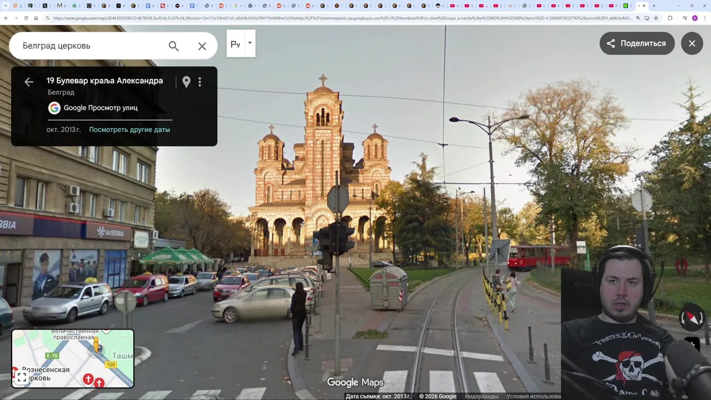Click the 'окт. 2013 г.' date in the panel

point(63,129)
